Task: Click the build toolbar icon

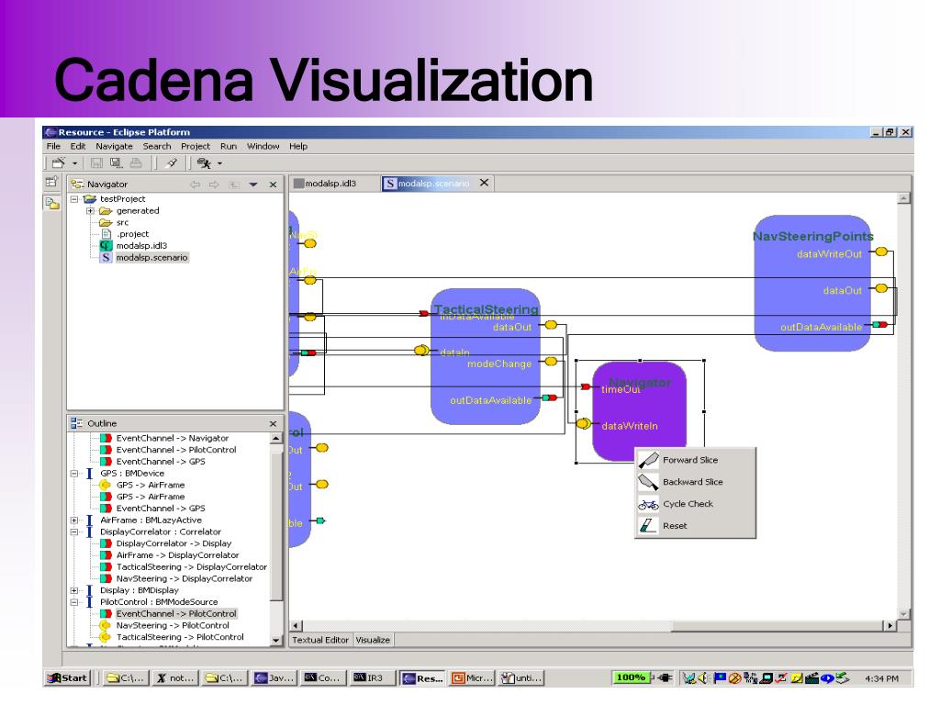Action: tap(172, 162)
